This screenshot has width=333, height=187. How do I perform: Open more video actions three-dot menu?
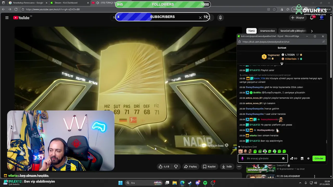coord(239,166)
